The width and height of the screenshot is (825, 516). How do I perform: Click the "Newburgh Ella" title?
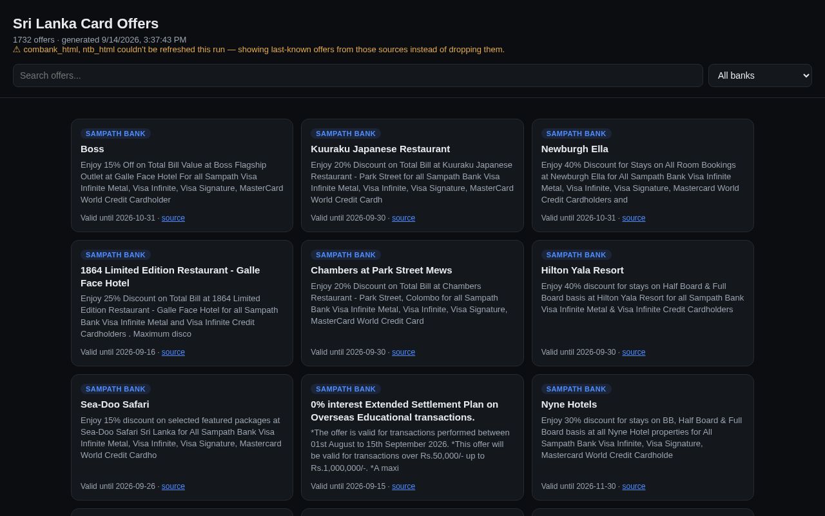(x=575, y=149)
